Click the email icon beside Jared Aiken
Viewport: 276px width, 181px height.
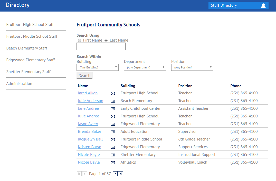(113, 93)
